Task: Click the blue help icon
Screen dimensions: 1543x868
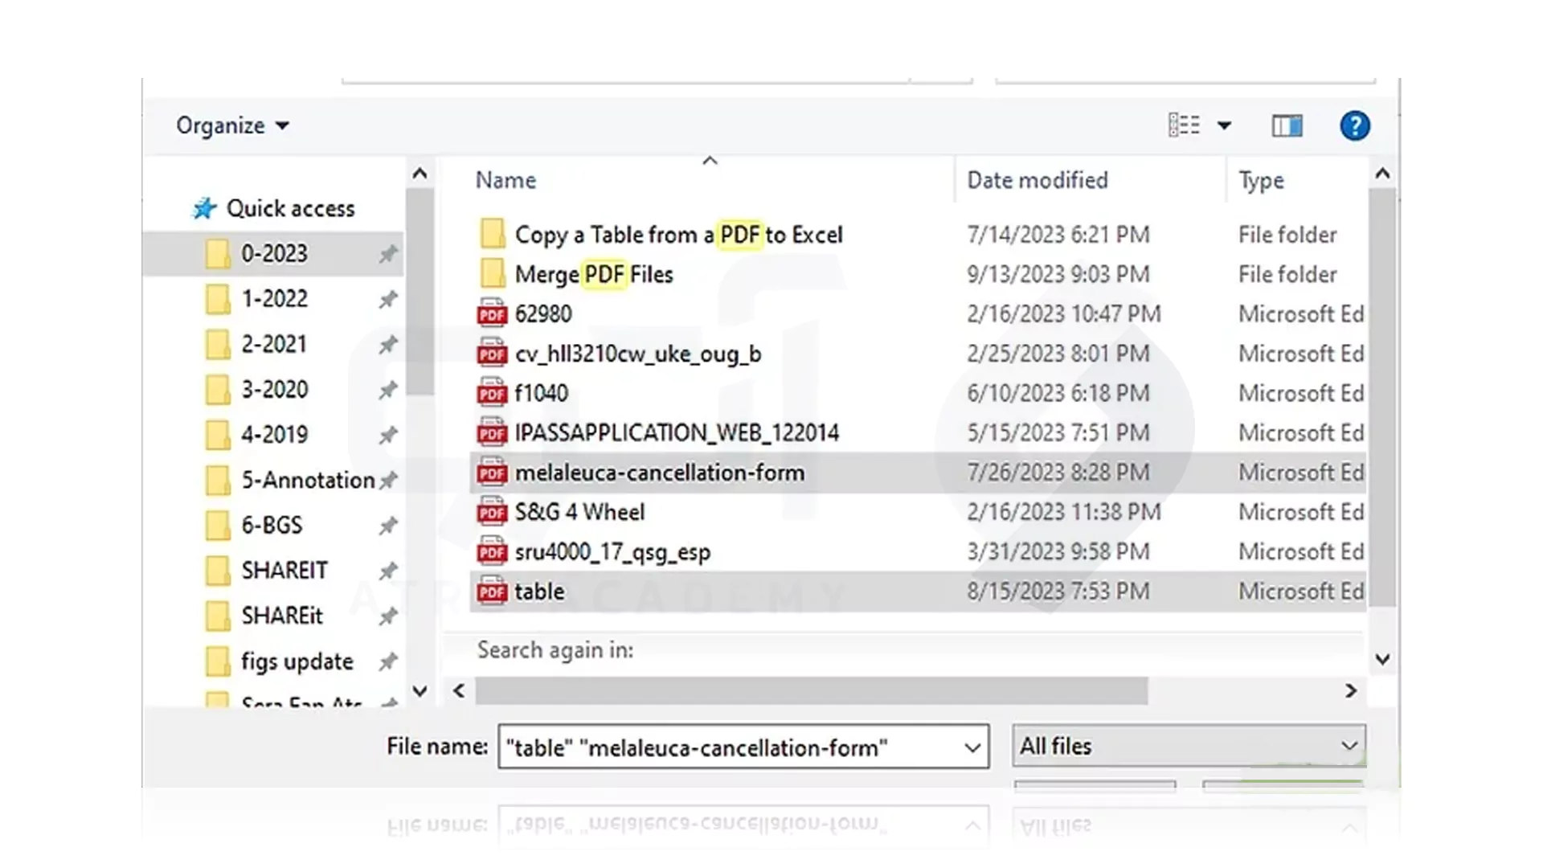Action: (x=1354, y=125)
